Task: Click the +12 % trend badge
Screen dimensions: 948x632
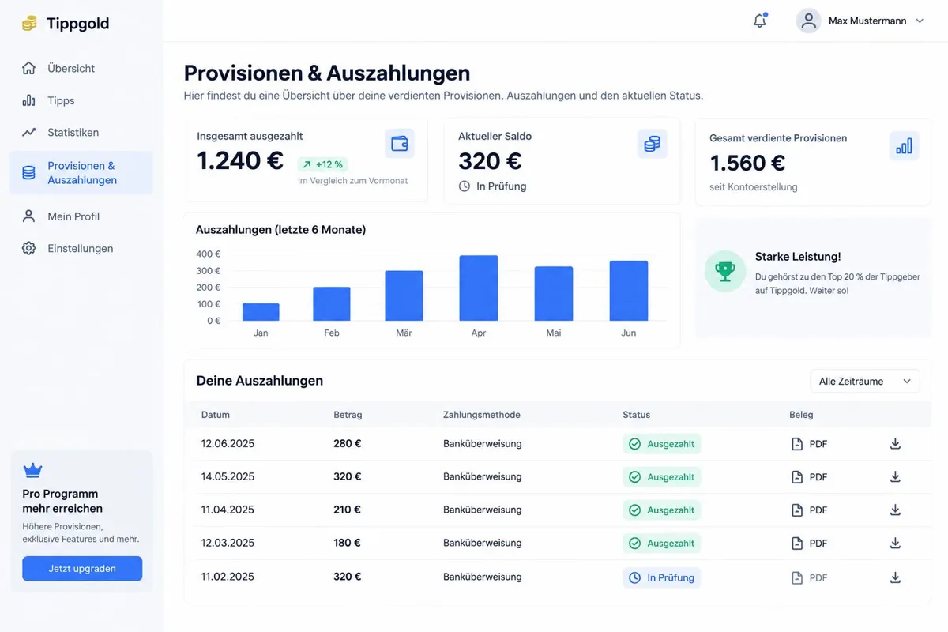Action: point(322,164)
